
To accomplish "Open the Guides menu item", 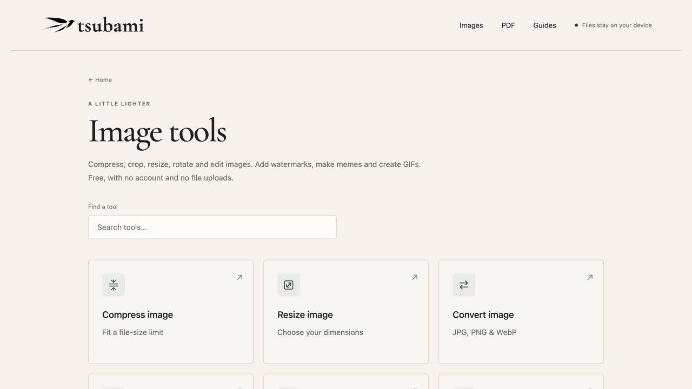I will click(x=544, y=25).
